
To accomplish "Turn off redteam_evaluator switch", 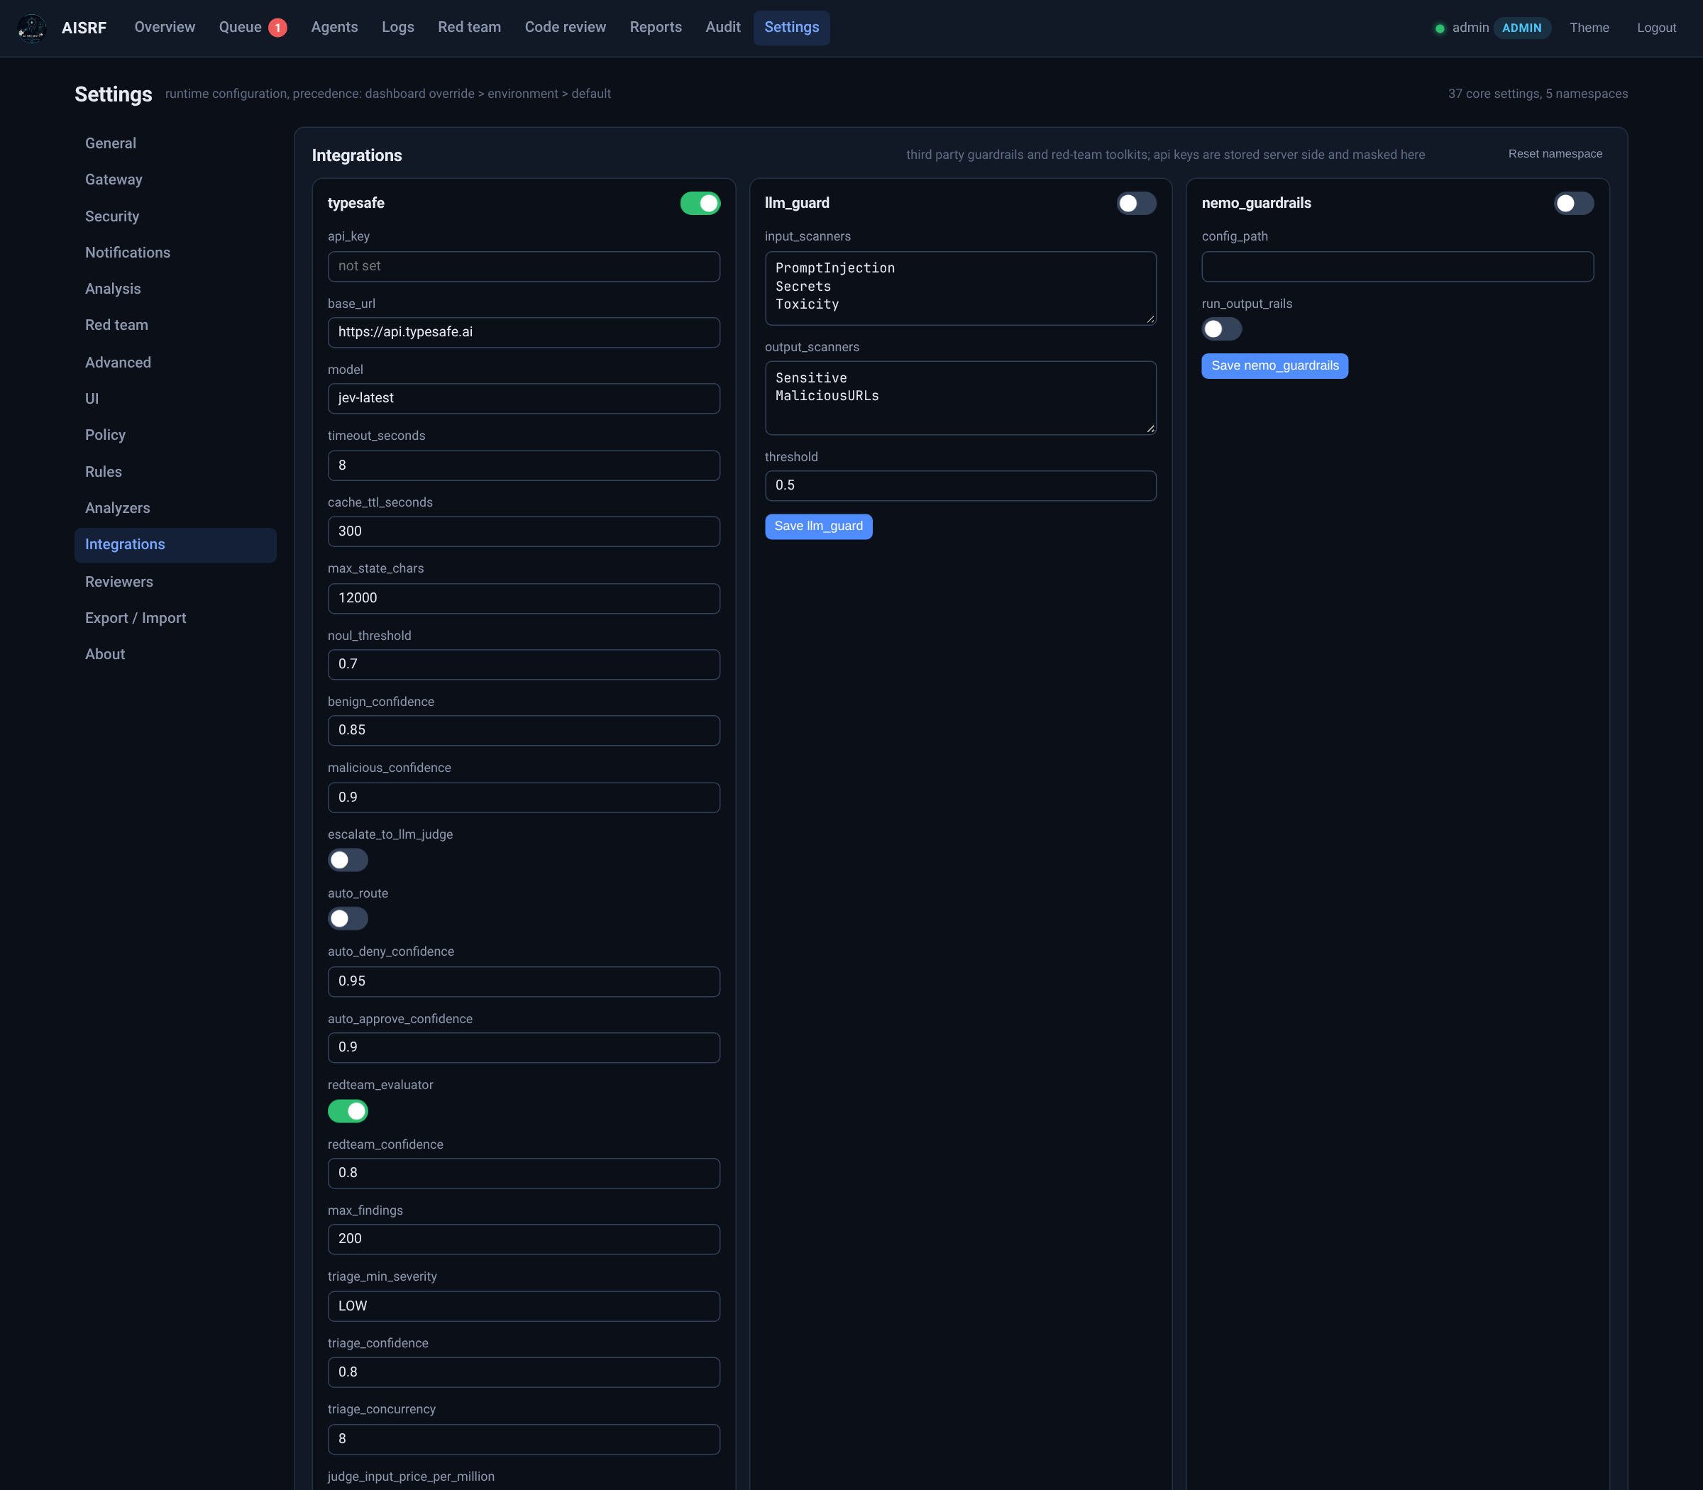I will point(348,1111).
